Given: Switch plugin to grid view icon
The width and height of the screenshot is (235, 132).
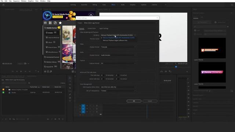Looking at the screenshot, I should point(50,23).
